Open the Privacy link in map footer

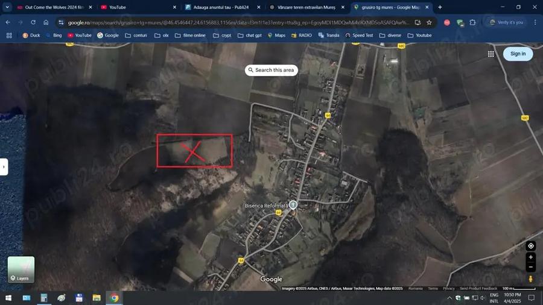click(448, 288)
